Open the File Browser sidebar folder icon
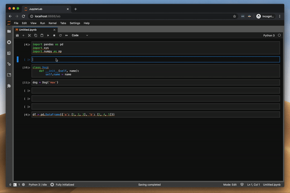The image size is (290, 193). [x=9, y=31]
